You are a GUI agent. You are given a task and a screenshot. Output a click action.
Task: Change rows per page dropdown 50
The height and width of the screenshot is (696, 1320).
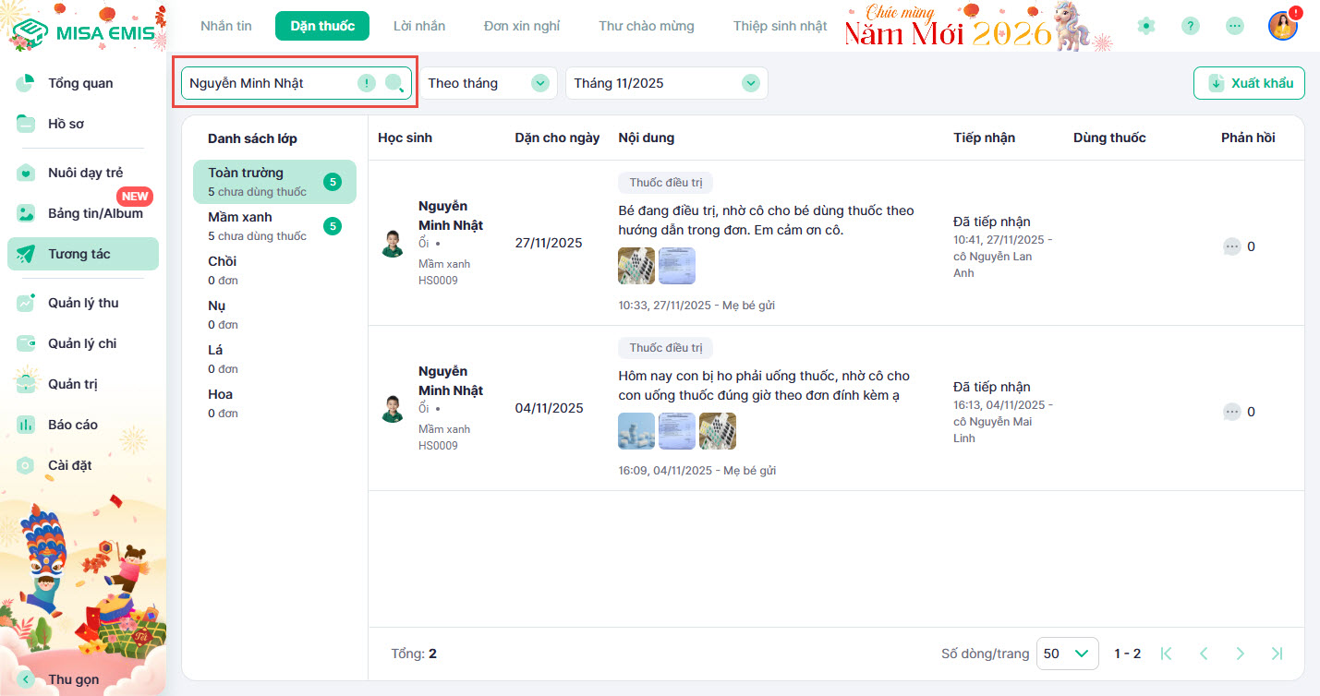click(x=1067, y=654)
